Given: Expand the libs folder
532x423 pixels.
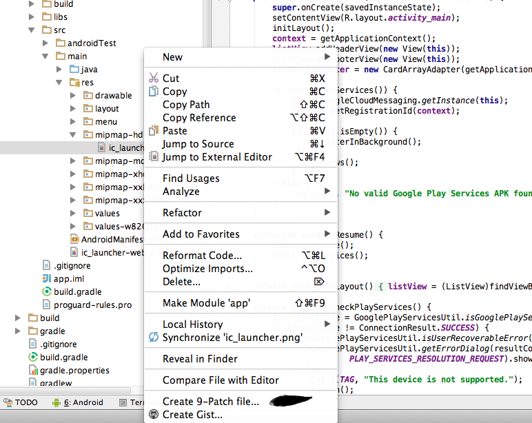Looking at the screenshot, I should tap(32, 17).
